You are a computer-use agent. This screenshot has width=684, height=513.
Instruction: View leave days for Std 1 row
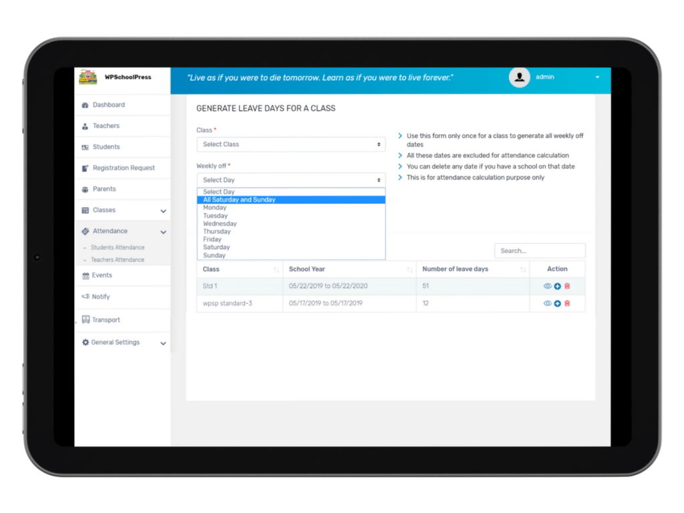(547, 286)
